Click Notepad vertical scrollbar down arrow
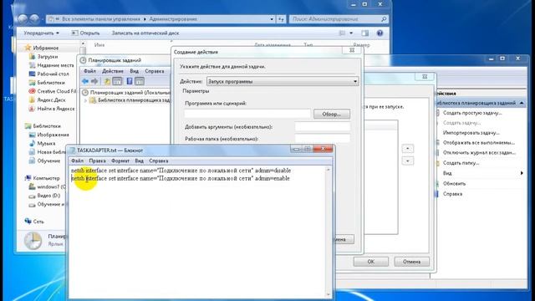Image resolution: width=535 pixels, height=301 pixels. [329, 295]
